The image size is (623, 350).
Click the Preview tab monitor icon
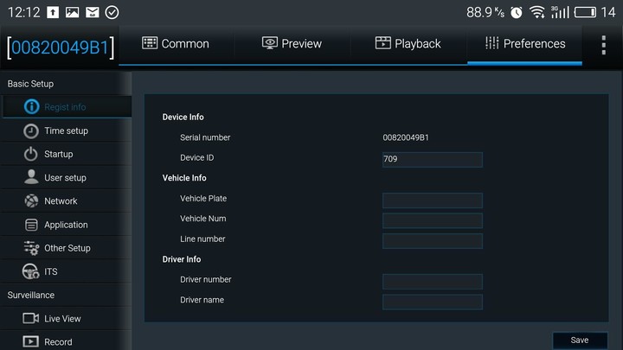tap(269, 43)
